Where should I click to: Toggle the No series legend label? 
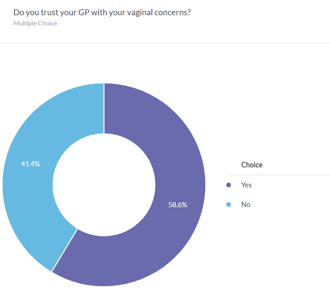click(x=246, y=204)
